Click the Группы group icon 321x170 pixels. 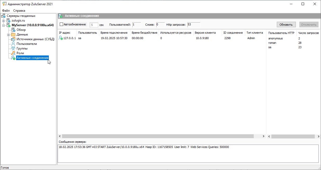(13, 48)
